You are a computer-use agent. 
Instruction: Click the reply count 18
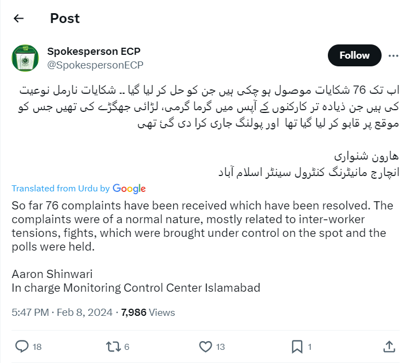pos(37,347)
